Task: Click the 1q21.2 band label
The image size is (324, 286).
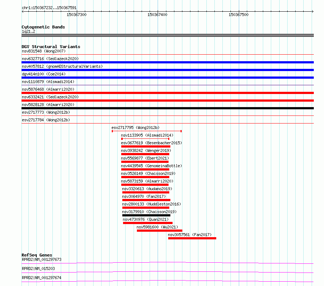Action: (28, 31)
